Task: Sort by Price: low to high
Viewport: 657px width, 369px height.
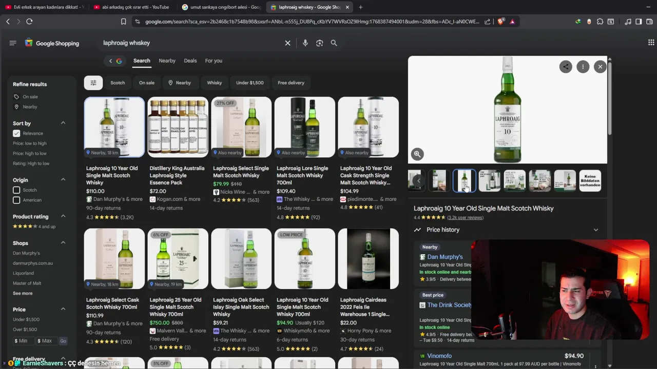Action: coord(30,143)
